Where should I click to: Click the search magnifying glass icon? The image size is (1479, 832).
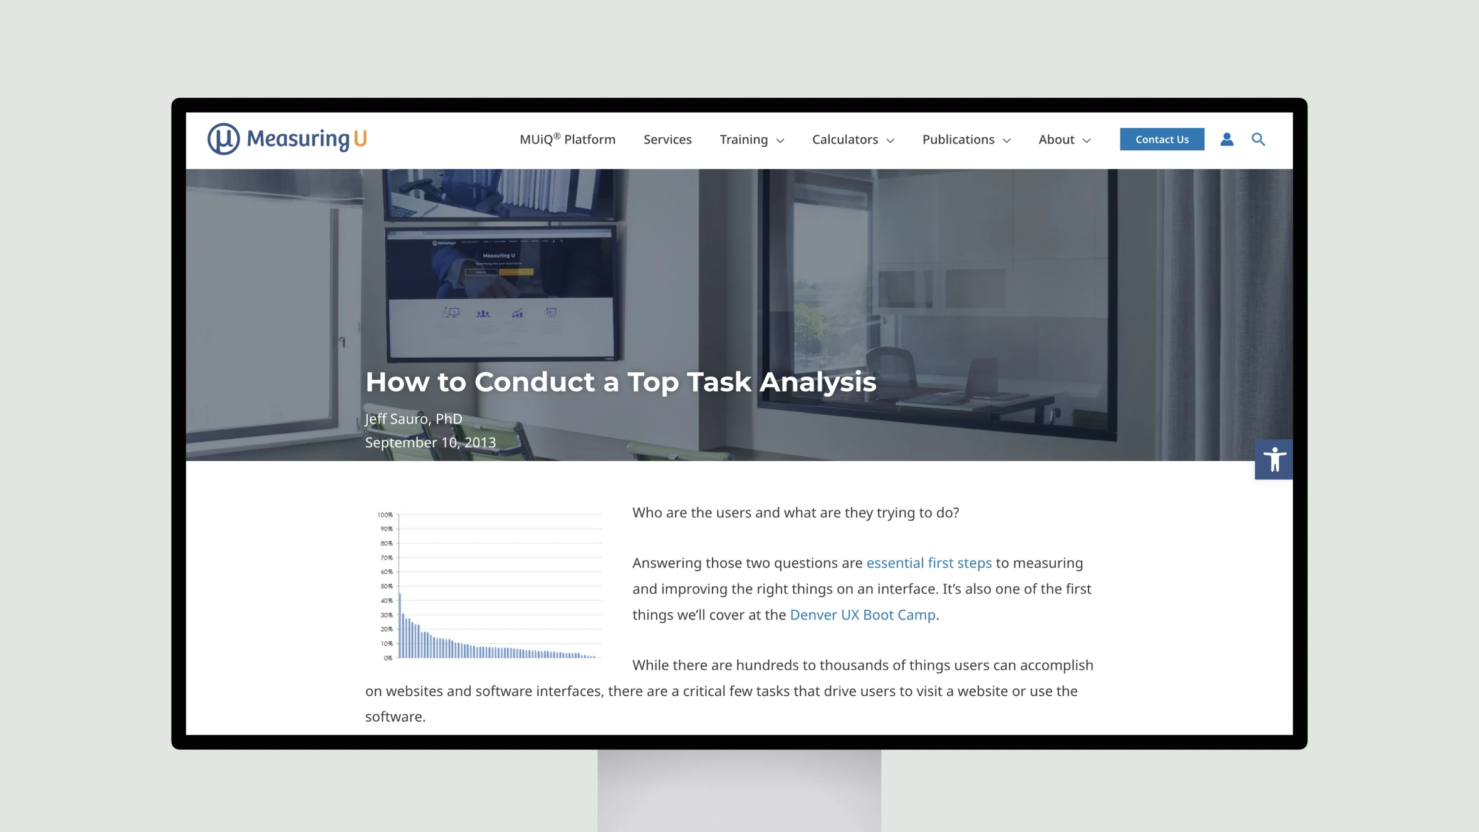click(1258, 139)
